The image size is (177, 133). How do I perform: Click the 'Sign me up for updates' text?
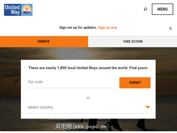[x=78, y=27]
